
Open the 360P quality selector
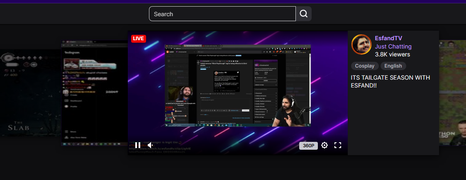[308, 146]
